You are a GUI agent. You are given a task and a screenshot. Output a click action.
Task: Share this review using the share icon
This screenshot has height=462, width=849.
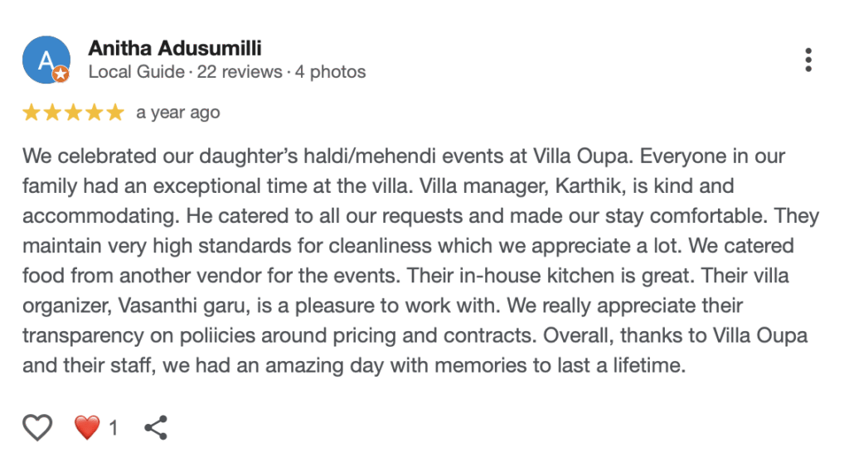[x=156, y=427]
